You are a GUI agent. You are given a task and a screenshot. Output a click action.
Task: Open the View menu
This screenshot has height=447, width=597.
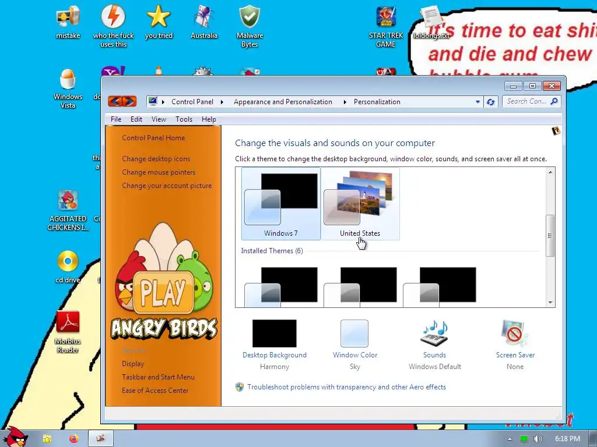pos(159,119)
